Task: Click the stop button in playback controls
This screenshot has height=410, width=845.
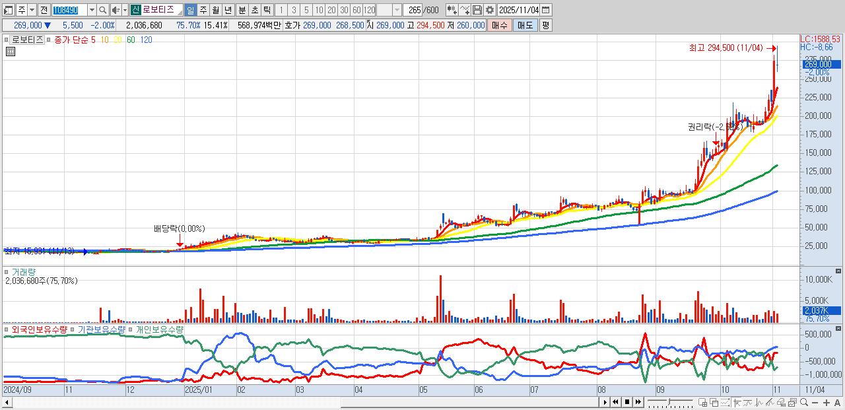Action: (627, 402)
